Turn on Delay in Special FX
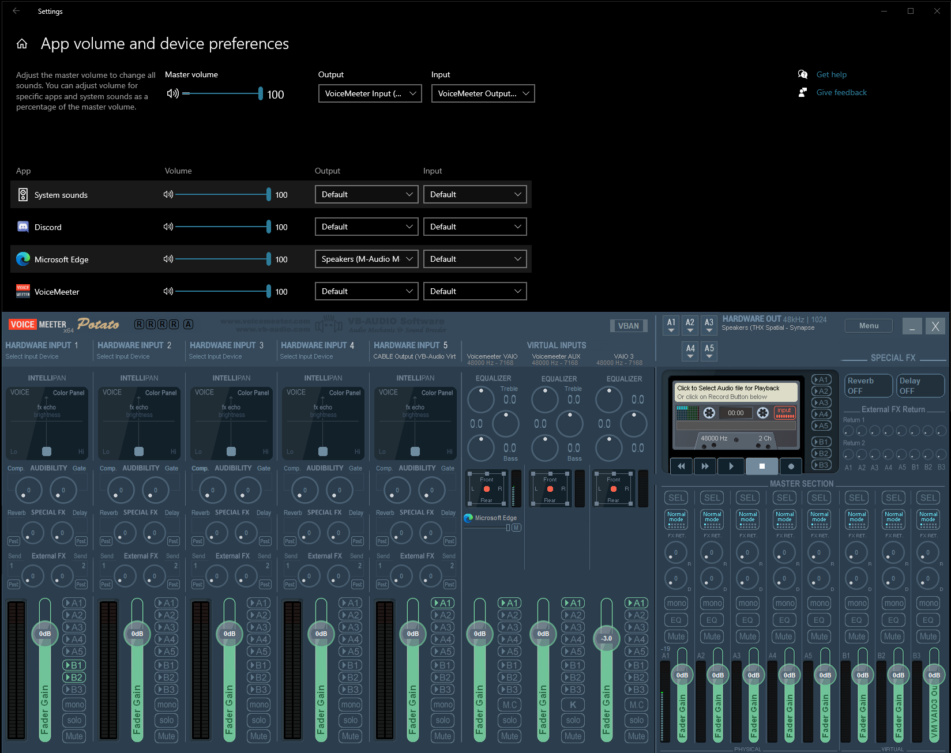The image size is (951, 753). pos(920,386)
